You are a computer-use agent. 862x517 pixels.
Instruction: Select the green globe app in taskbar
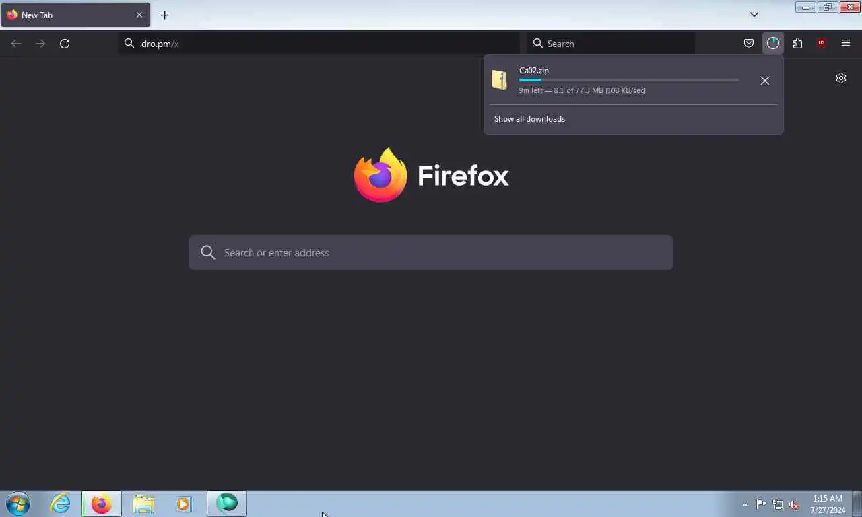pos(227,503)
